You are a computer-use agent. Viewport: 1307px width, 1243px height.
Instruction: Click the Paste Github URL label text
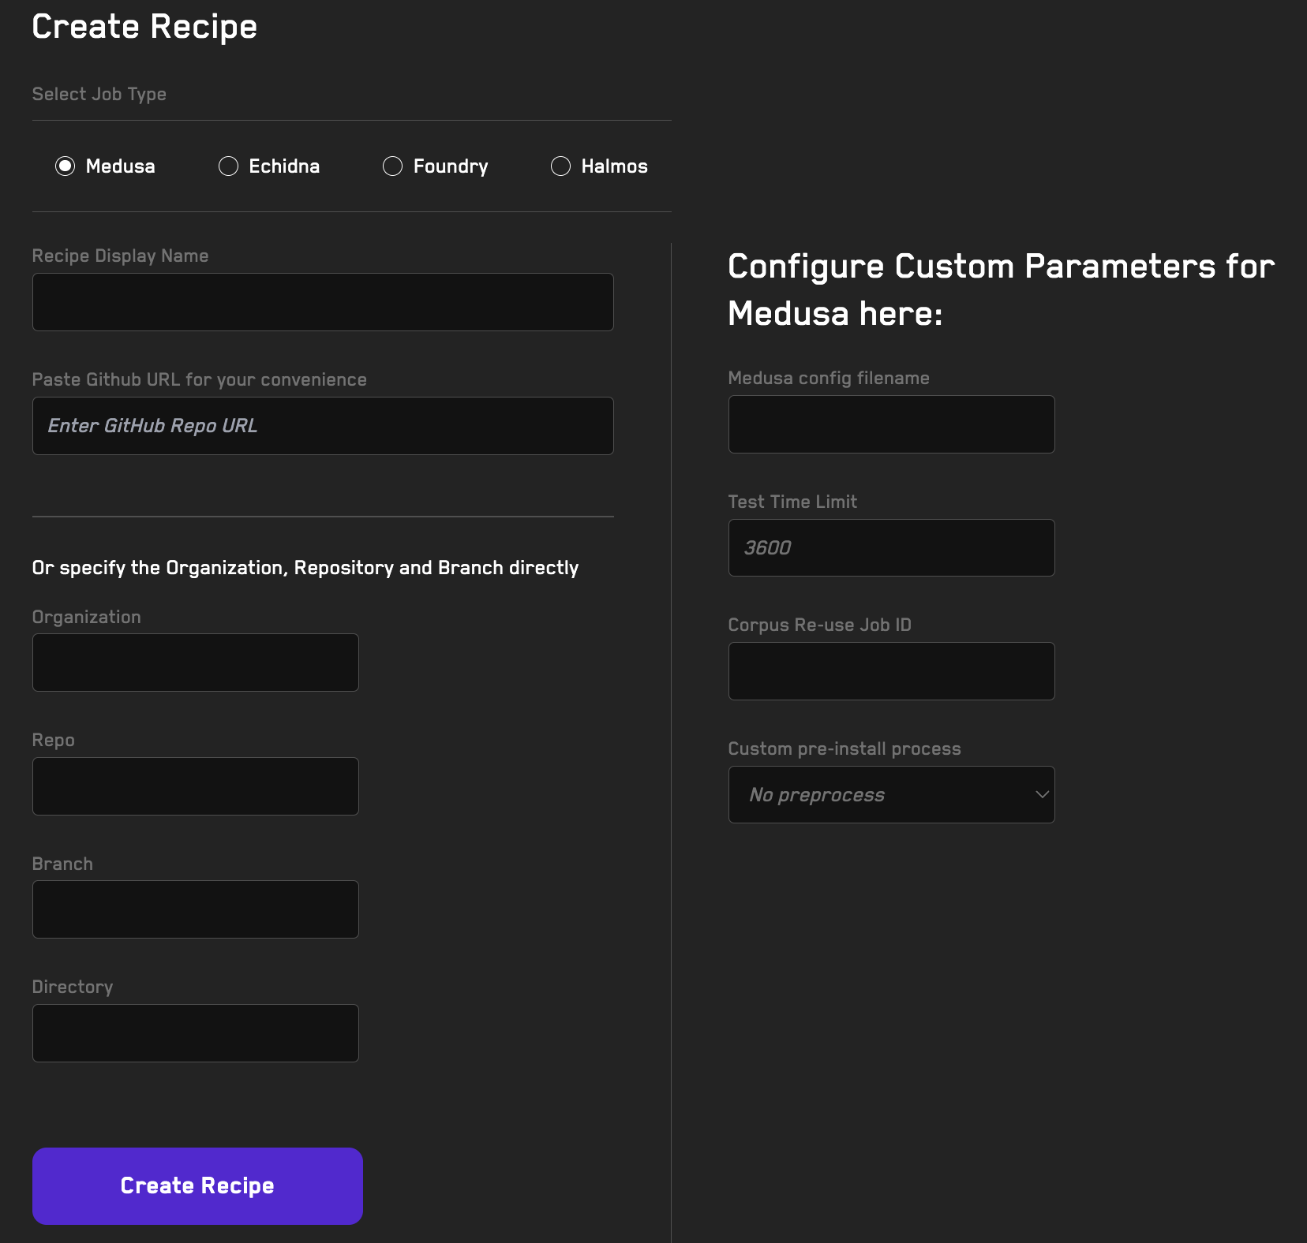pyautogui.click(x=200, y=379)
